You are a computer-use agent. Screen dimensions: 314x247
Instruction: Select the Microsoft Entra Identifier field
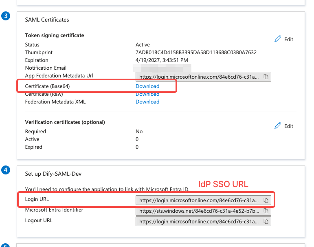point(203,211)
